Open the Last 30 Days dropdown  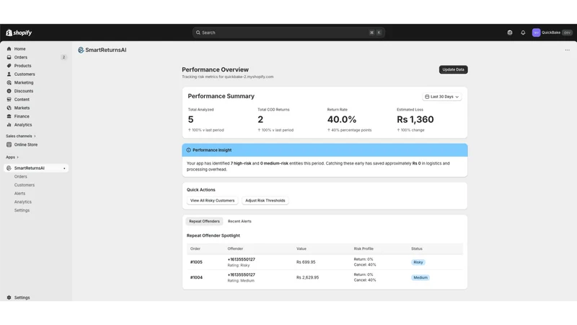tap(441, 97)
